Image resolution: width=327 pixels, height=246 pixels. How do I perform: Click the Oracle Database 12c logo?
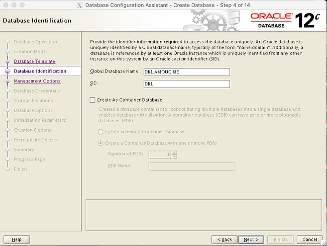(285, 20)
